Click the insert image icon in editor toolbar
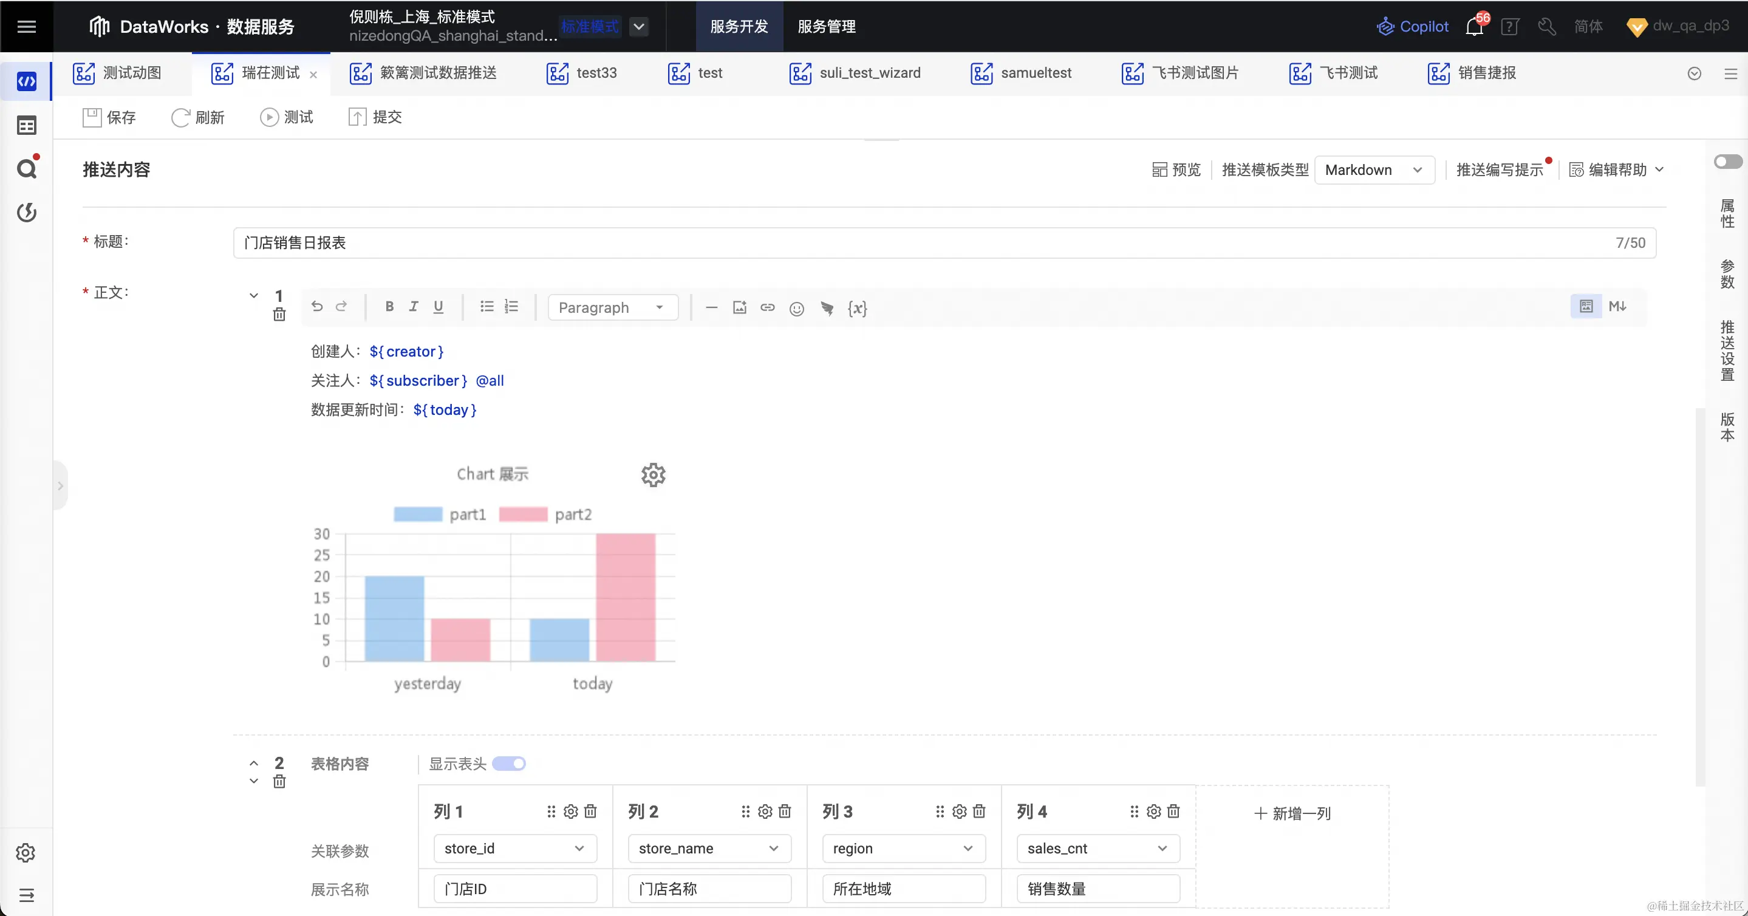The image size is (1748, 916). coord(740,307)
